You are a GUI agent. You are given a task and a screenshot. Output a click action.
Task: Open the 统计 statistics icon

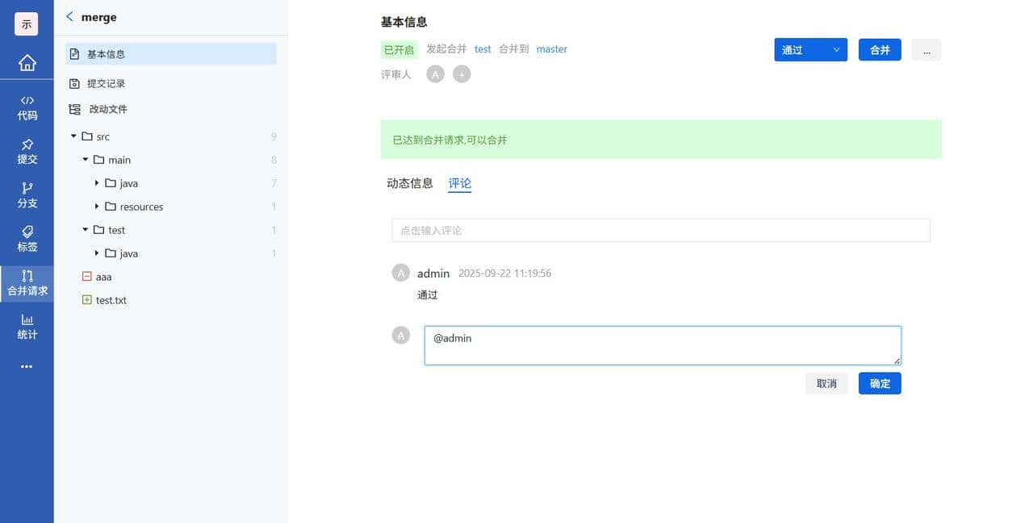[27, 326]
